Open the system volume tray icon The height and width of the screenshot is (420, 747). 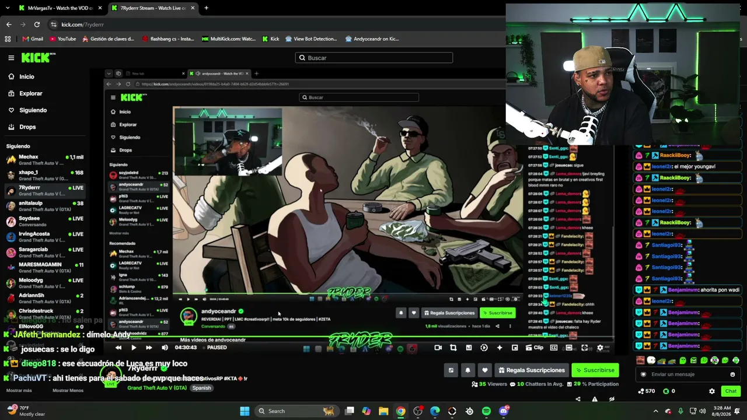[x=702, y=411]
